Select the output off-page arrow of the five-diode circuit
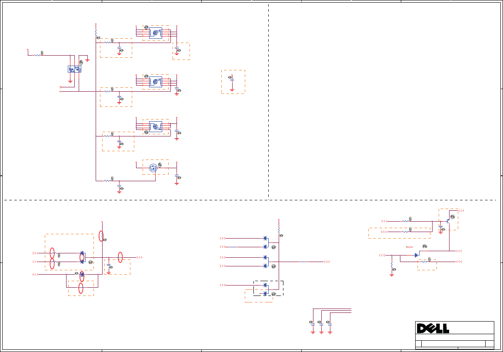Image resolution: width=503 pixels, height=352 pixels. [x=327, y=262]
